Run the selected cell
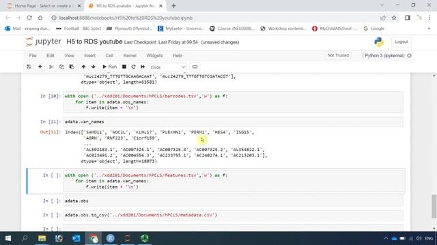Screen dimensions: 437x245 [x=109, y=67]
